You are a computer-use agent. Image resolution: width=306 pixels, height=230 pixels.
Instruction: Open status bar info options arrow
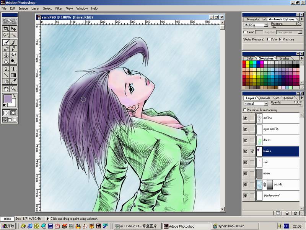(x=47, y=219)
